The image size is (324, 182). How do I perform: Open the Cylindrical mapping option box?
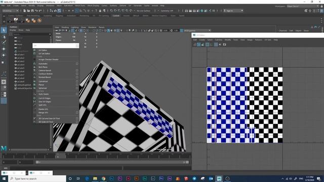point(77,81)
